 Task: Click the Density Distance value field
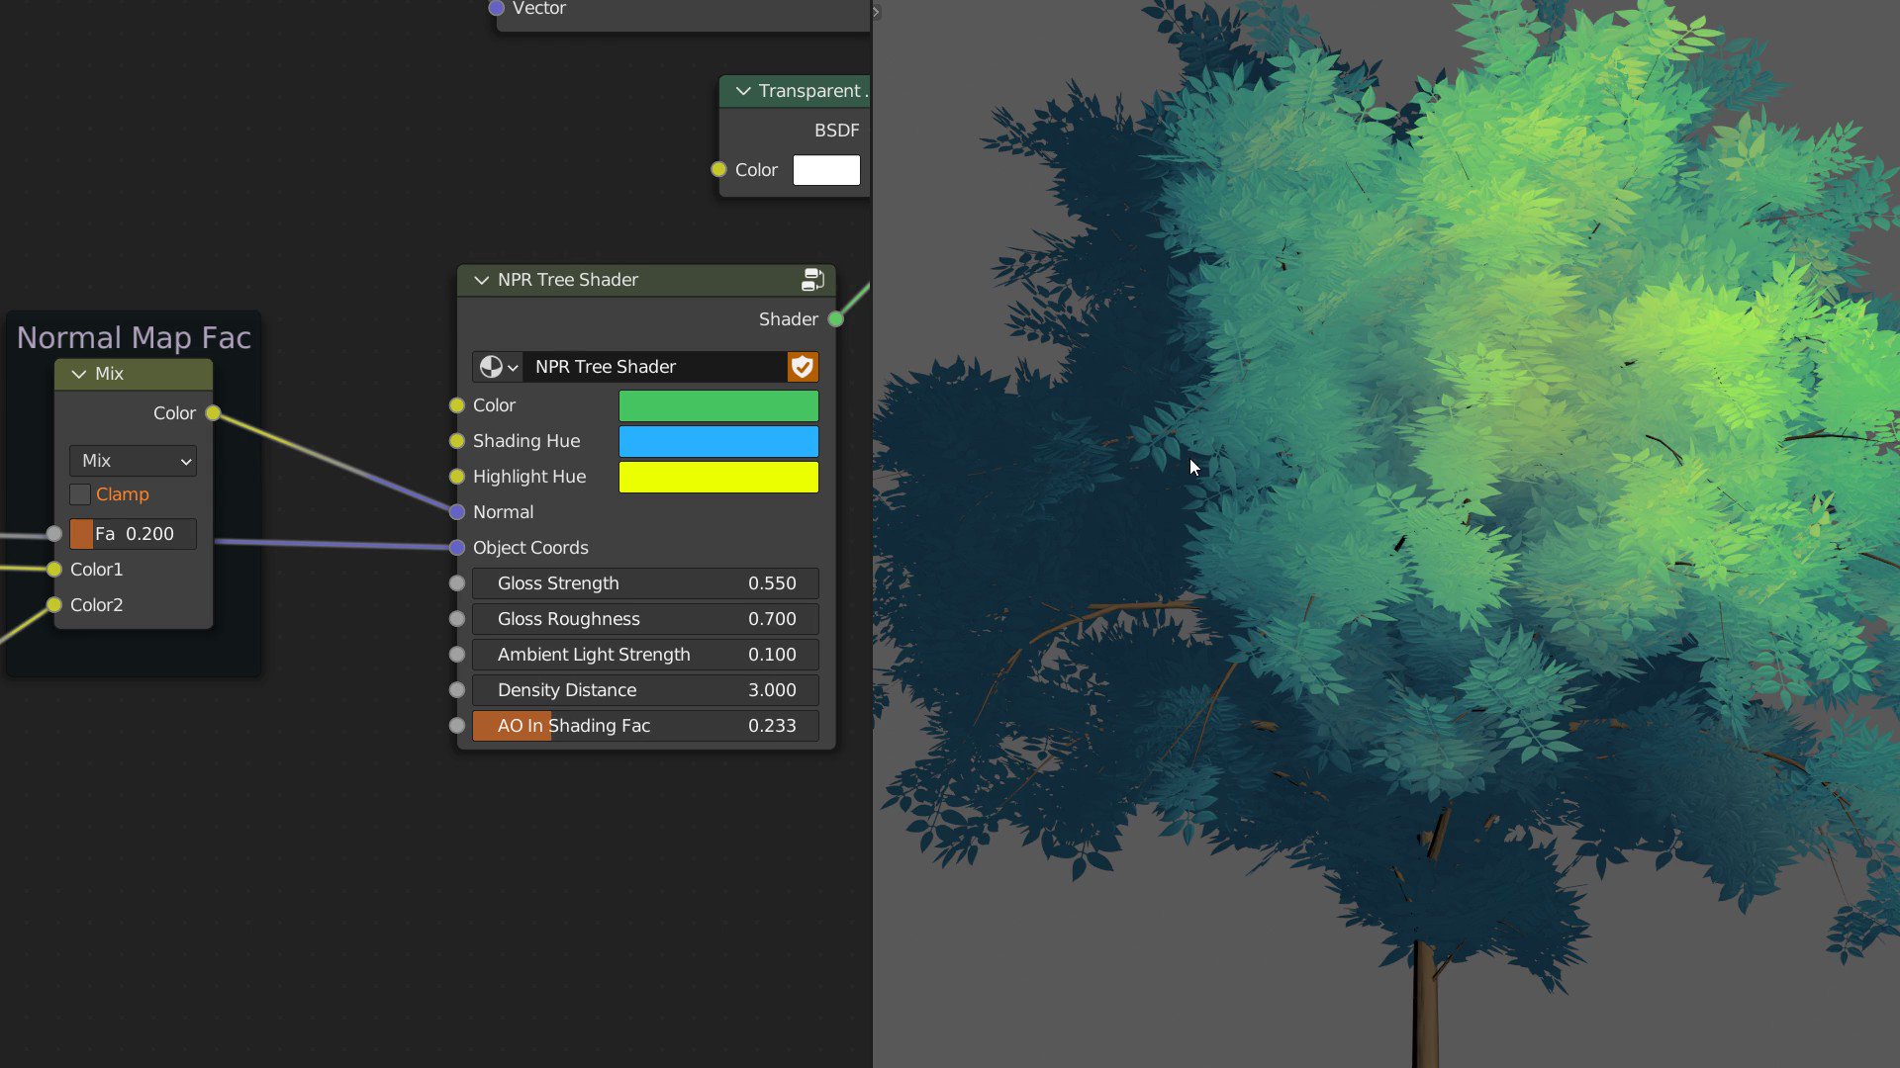[645, 690]
